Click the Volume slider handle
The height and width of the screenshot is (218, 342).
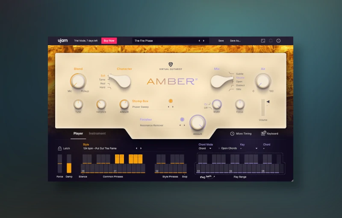[268, 102]
